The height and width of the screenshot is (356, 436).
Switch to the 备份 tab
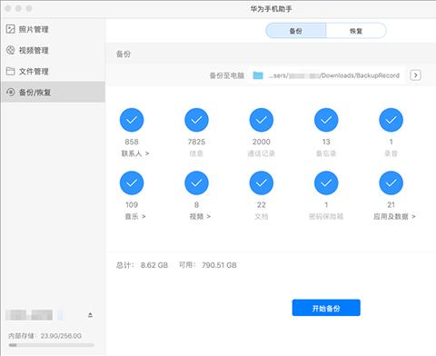click(x=296, y=31)
